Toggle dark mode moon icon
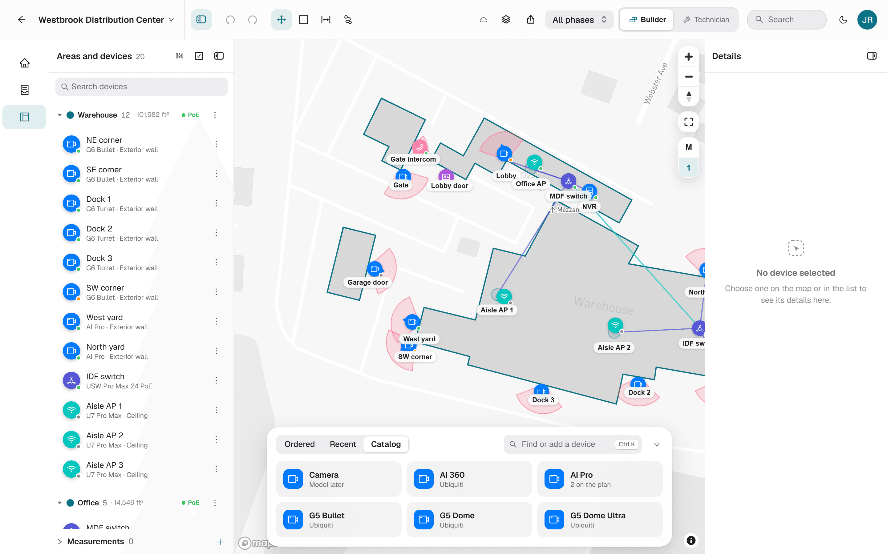 (843, 20)
